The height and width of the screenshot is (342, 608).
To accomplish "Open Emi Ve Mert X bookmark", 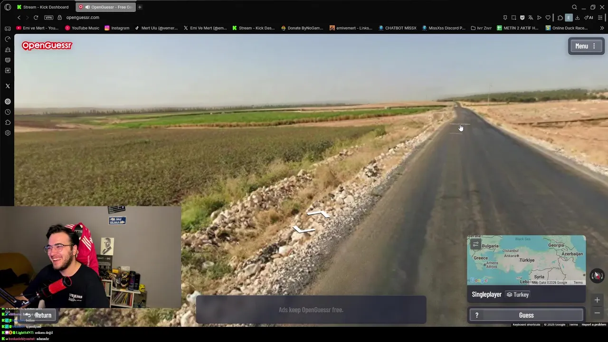I will coord(205,28).
